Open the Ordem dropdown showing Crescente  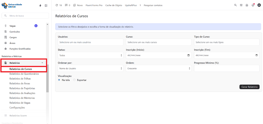[158, 68]
